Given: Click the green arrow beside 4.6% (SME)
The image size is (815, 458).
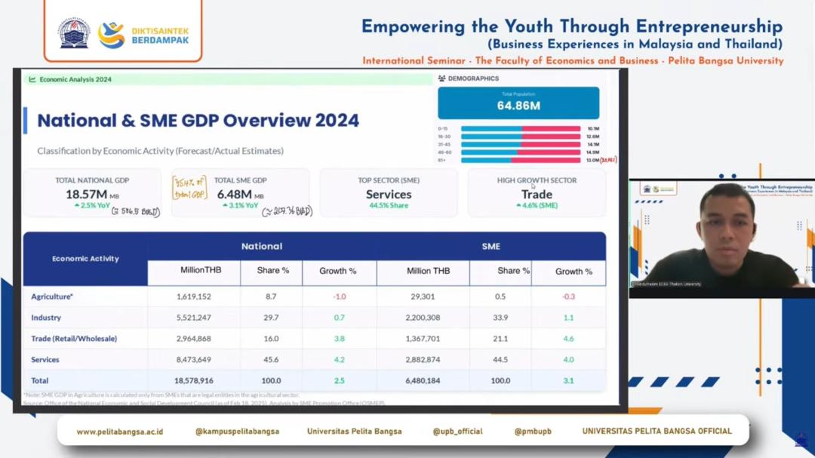Looking at the screenshot, I should [x=518, y=206].
